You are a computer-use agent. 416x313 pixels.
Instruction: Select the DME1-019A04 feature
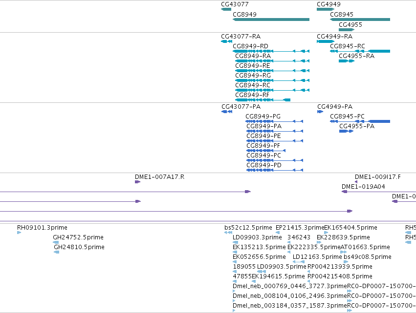pos(379,192)
